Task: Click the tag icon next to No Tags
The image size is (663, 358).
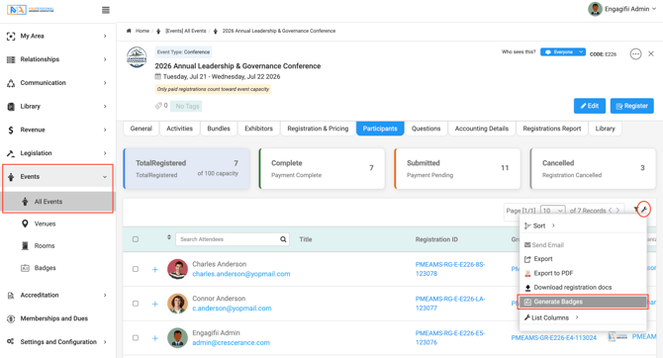Action: pyautogui.click(x=158, y=106)
